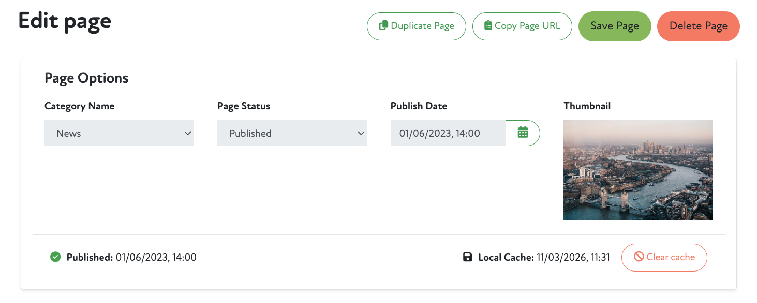Open the calendar date picker icon
The image size is (757, 303).
523,133
